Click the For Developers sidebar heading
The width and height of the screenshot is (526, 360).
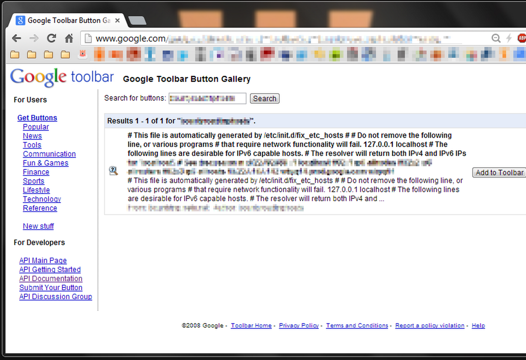tap(39, 243)
